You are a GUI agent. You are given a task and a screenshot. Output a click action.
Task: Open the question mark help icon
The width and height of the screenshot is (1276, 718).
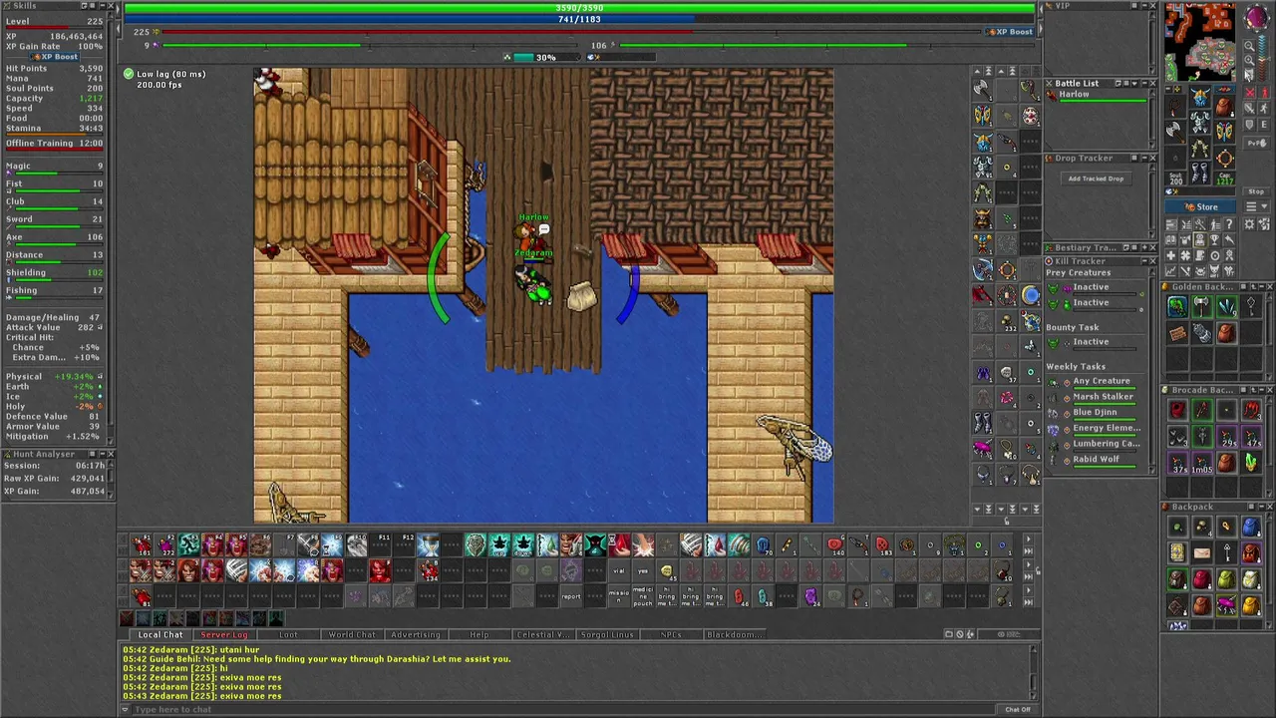pos(1229,223)
